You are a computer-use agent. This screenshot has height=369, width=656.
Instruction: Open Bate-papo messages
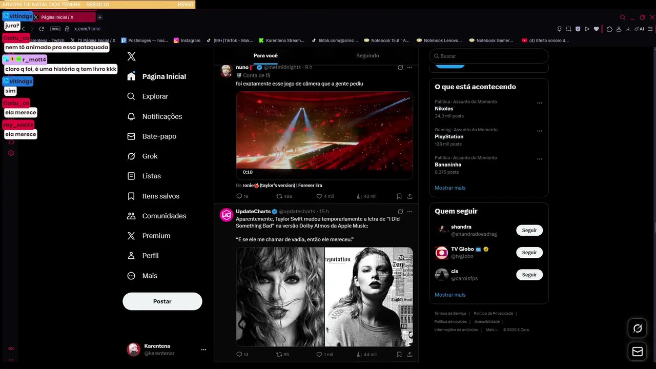click(x=152, y=136)
